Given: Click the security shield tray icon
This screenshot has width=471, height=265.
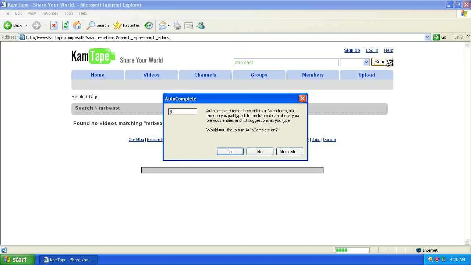Looking at the screenshot, I should [x=437, y=259].
